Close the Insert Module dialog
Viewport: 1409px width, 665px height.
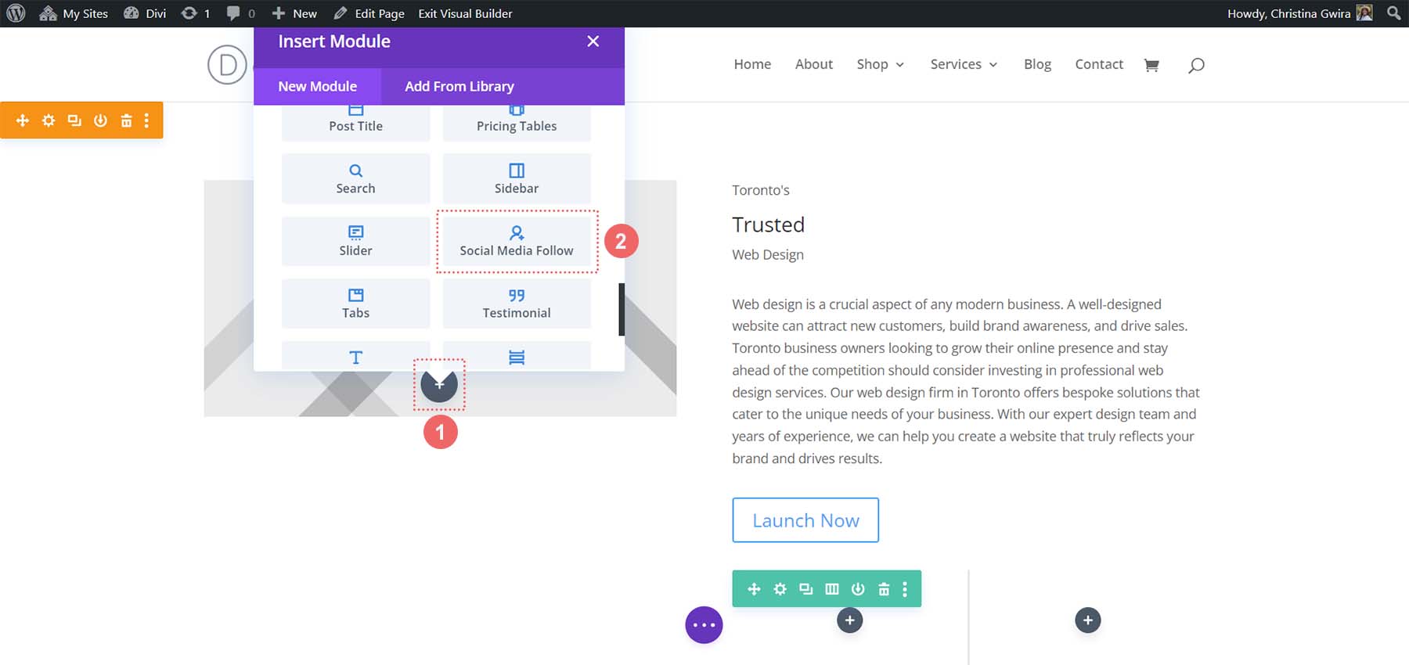tap(593, 41)
